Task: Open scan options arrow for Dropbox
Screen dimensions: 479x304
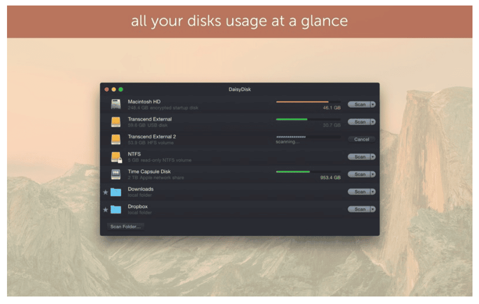Action: click(x=373, y=209)
